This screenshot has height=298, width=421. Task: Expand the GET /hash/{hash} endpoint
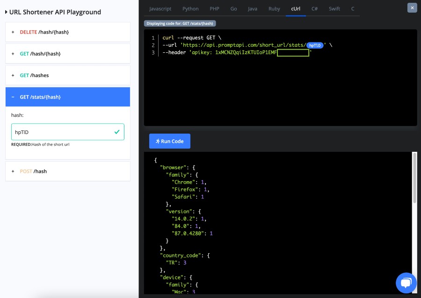point(68,54)
